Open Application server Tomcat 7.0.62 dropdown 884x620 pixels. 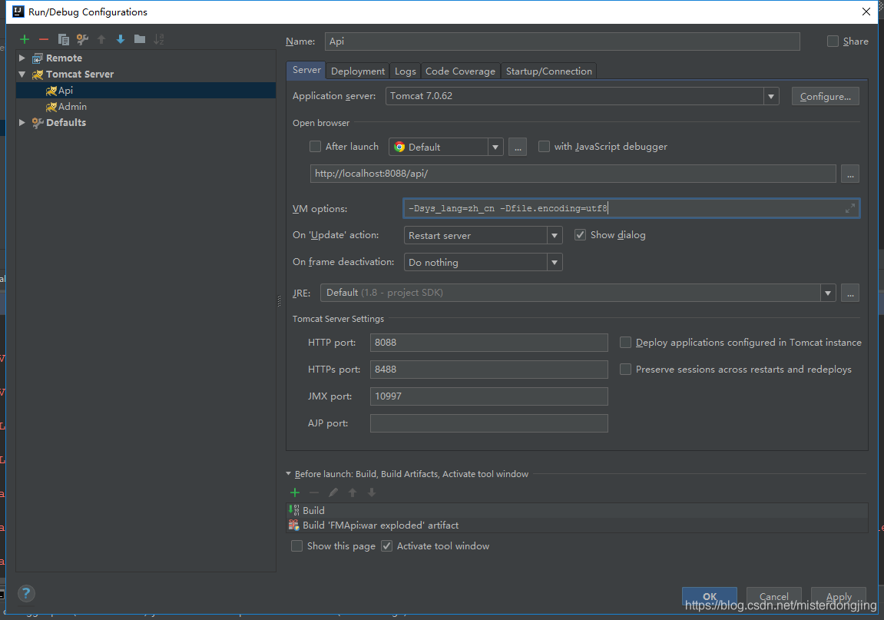(x=770, y=97)
